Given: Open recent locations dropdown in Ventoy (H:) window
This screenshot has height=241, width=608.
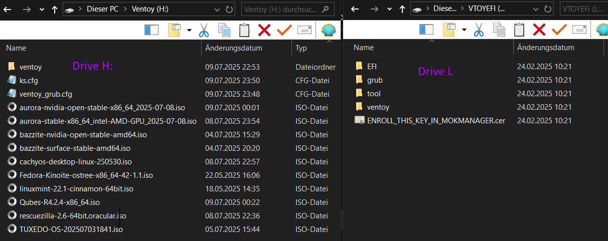Looking at the screenshot, I should 41,10.
